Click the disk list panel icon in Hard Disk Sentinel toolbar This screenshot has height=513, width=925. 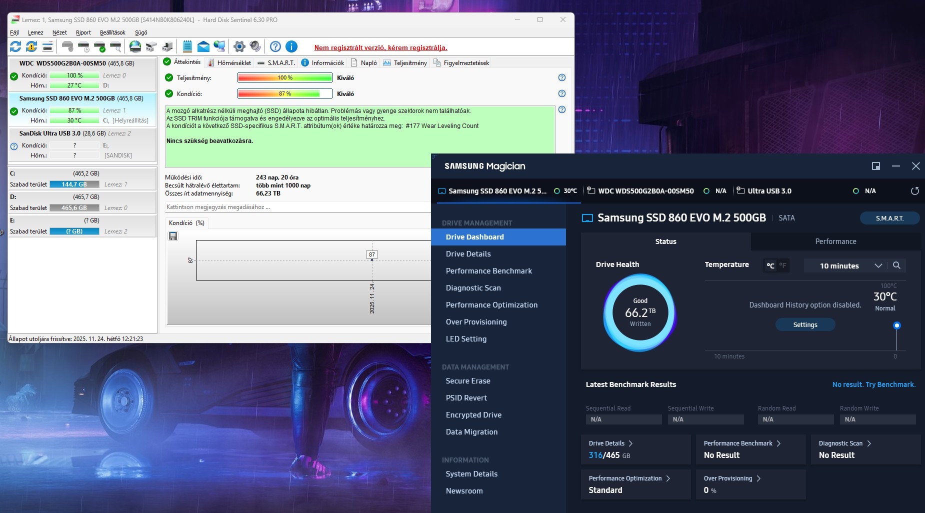click(x=47, y=47)
